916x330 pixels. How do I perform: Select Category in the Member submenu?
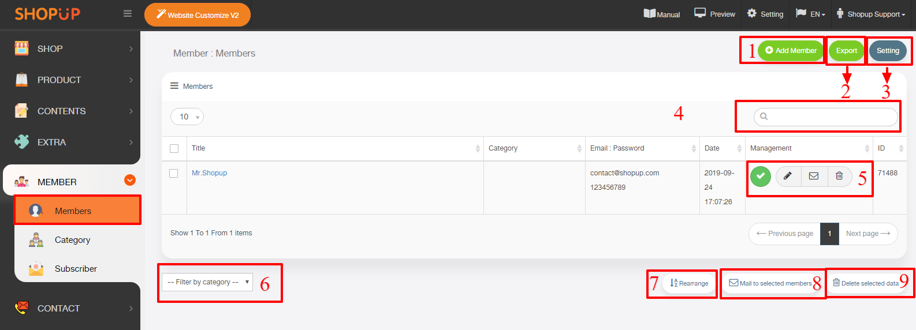point(72,240)
